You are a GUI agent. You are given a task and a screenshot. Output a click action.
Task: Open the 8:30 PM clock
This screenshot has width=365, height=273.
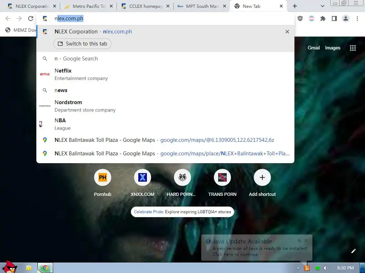[x=345, y=268]
